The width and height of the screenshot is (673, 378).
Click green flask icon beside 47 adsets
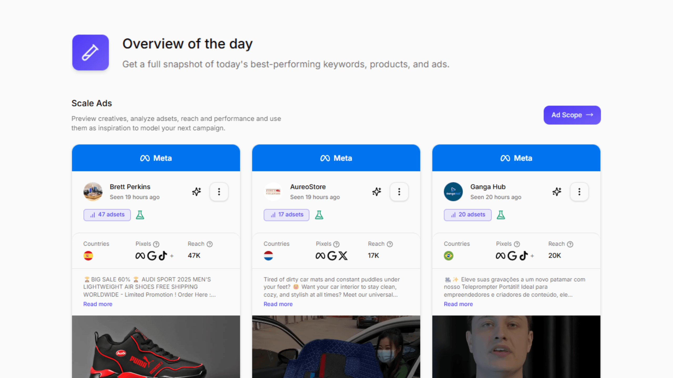pyautogui.click(x=140, y=215)
